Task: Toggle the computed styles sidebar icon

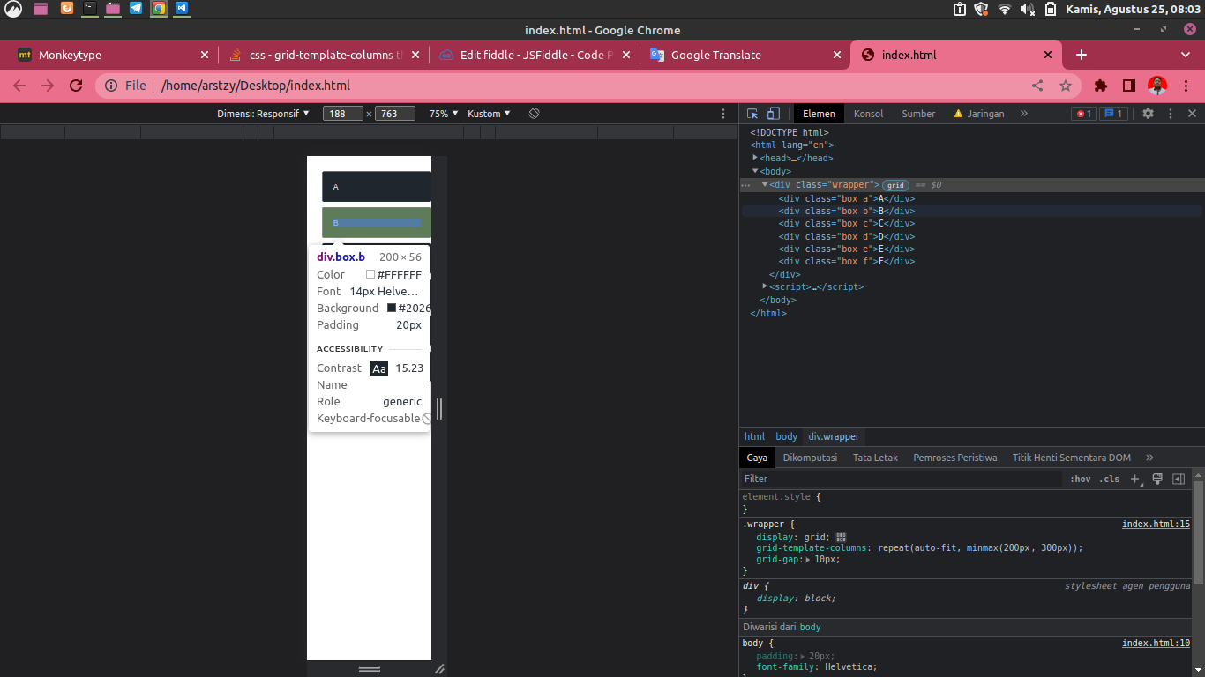Action: point(1178,479)
